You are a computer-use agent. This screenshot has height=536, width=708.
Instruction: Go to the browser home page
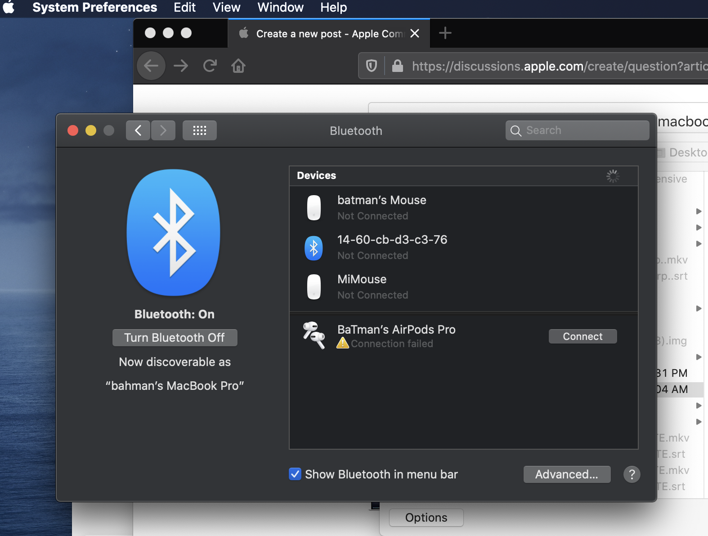(x=238, y=66)
